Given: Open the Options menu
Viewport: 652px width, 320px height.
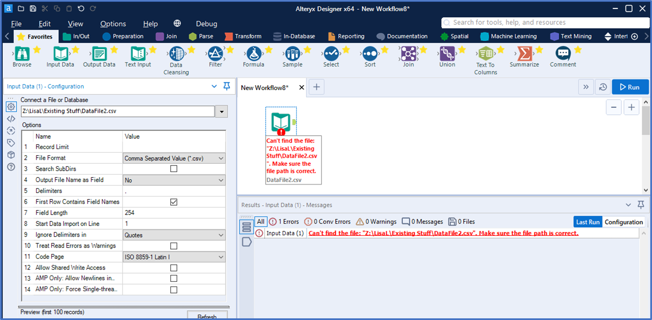Looking at the screenshot, I should pyautogui.click(x=113, y=24).
